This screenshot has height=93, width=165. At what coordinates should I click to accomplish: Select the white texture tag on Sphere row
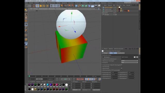(x=119, y=7)
